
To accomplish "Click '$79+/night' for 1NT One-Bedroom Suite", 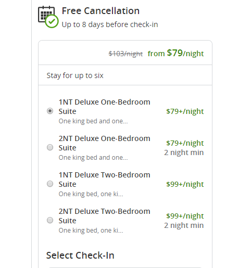I will (x=185, y=111).
